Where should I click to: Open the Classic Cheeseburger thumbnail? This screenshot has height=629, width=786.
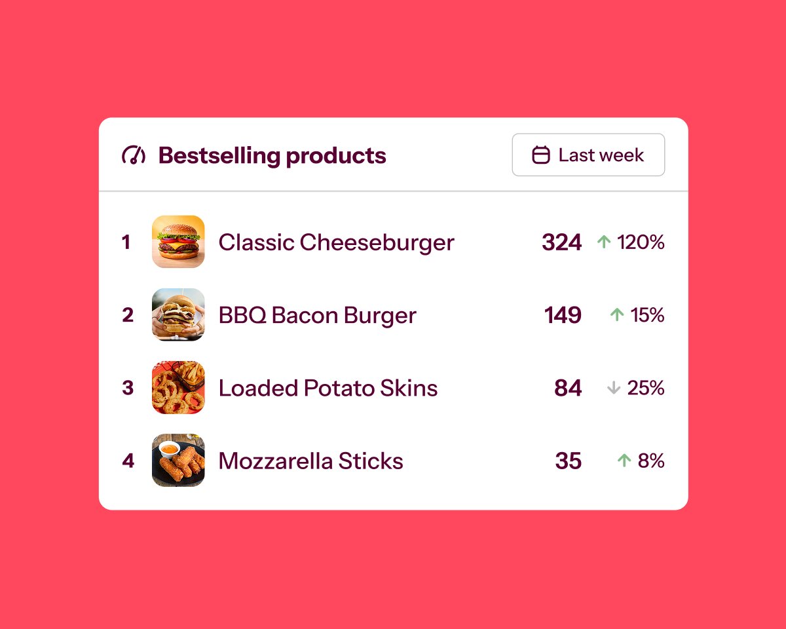tap(178, 242)
